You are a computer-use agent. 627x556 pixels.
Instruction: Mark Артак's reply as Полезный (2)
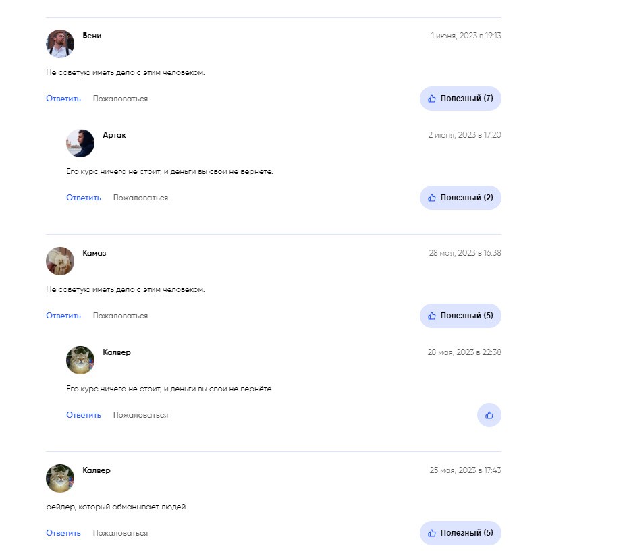coord(460,198)
